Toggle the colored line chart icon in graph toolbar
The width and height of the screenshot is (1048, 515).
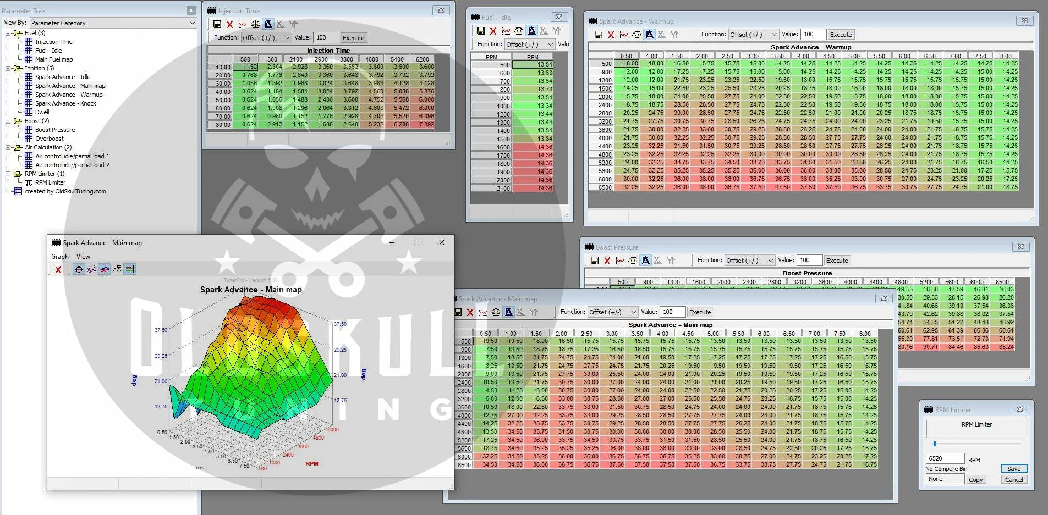point(104,269)
